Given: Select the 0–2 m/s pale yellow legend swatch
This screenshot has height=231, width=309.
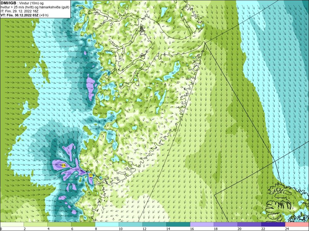Looking at the screenshot, I should pos(12,225).
